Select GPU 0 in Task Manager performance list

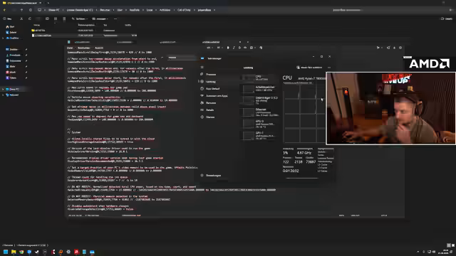coord(259,124)
